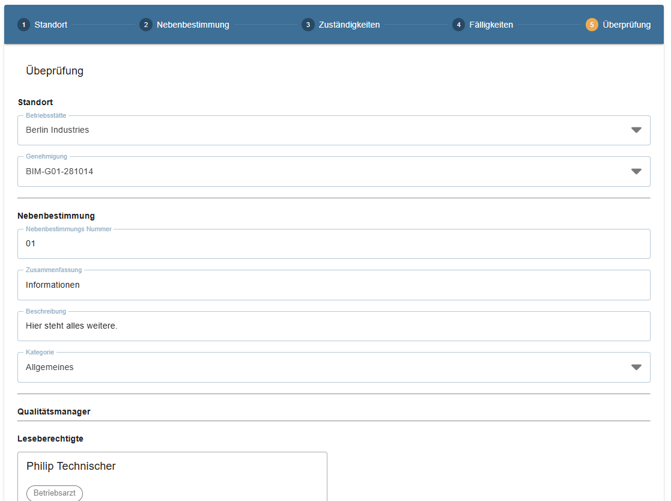
Task: Select the Überprüfung step label
Action: [x=626, y=25]
